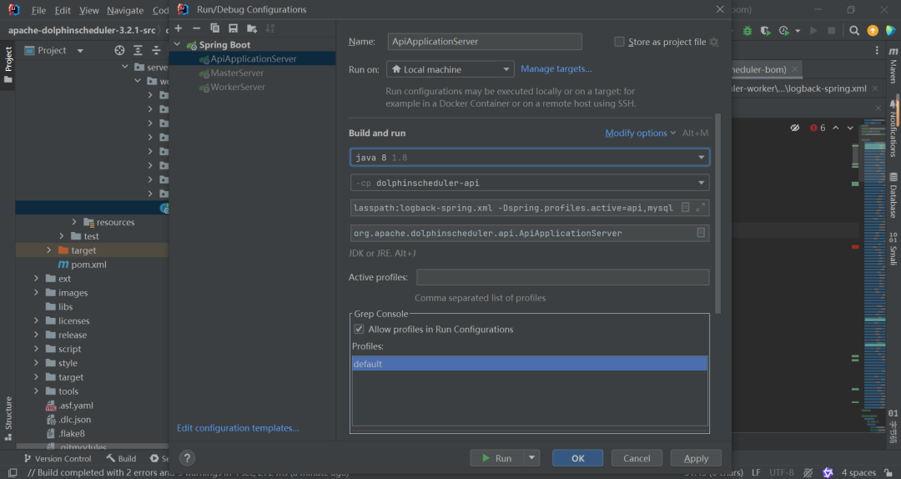
Task: Open the java 8 JDK dropdown
Action: [x=701, y=157]
